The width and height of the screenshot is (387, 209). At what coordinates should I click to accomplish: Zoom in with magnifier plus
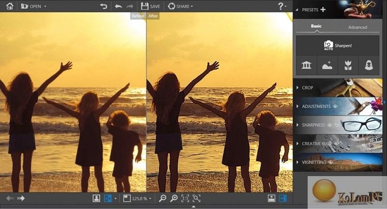[x=174, y=198]
